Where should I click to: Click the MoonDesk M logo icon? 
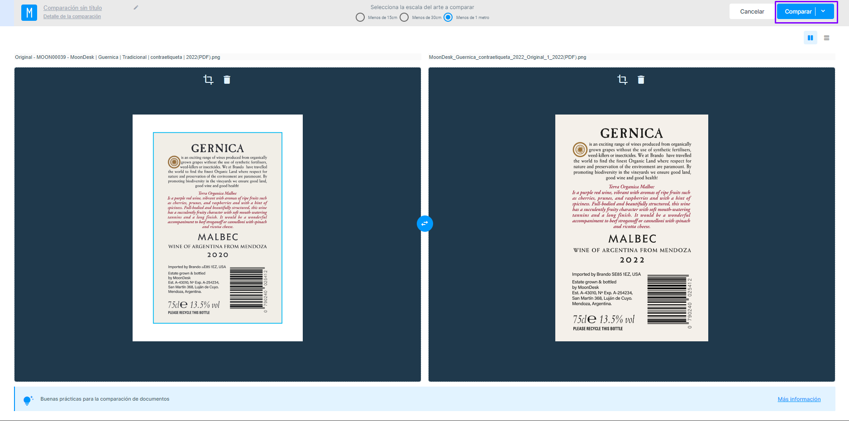(29, 13)
